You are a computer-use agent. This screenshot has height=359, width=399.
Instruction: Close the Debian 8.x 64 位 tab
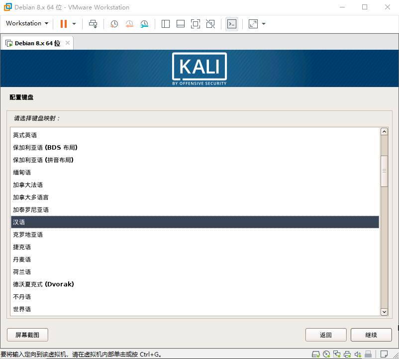pyautogui.click(x=68, y=43)
